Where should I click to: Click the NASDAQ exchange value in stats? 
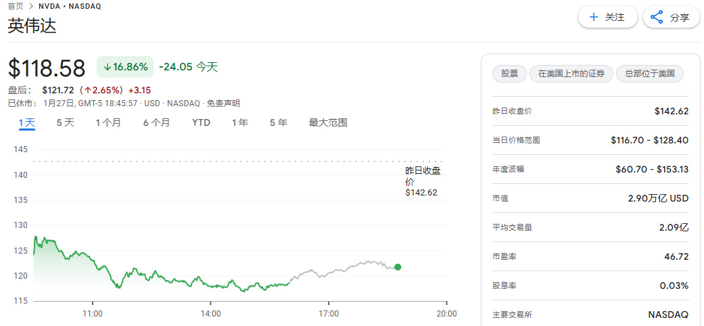pyautogui.click(x=669, y=315)
